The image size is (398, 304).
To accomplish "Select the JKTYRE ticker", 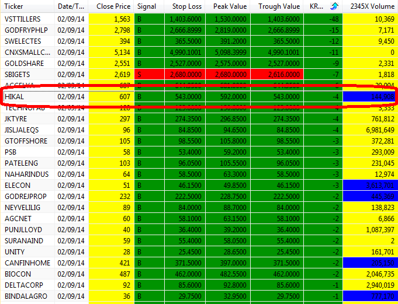I will pos(16,119).
